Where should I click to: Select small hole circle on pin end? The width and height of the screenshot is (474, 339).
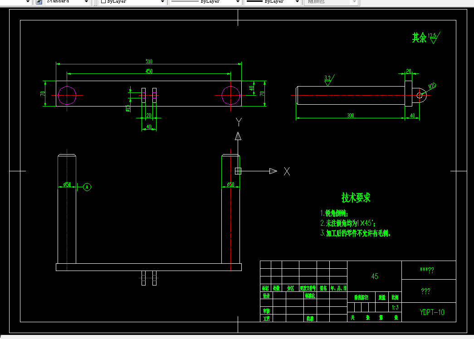point(420,96)
